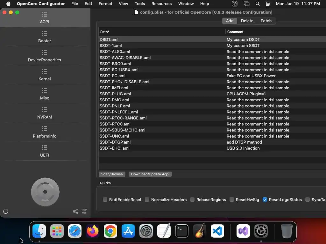Select the SSDT-1.aml row
Image resolution: width=326 pixels, height=244 pixels.
(x=212, y=45)
